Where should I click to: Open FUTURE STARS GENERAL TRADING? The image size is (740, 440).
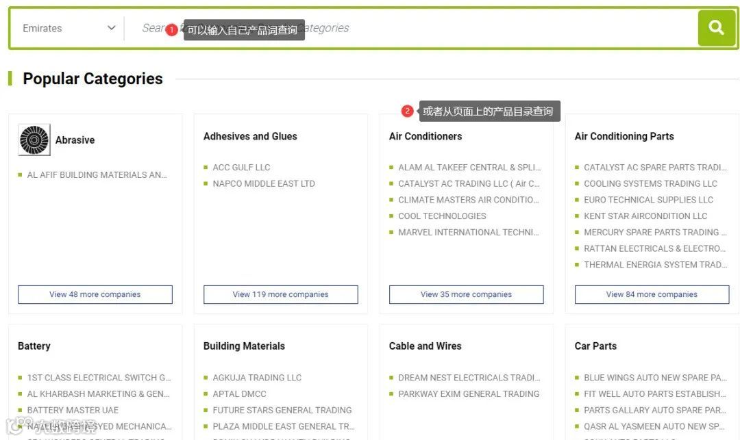[282, 411]
